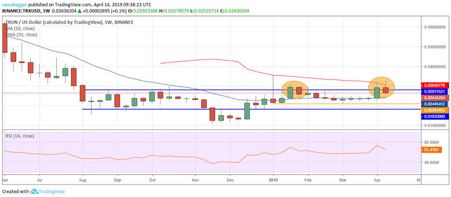Click the red 0.03040778 price tag

coord(435,86)
